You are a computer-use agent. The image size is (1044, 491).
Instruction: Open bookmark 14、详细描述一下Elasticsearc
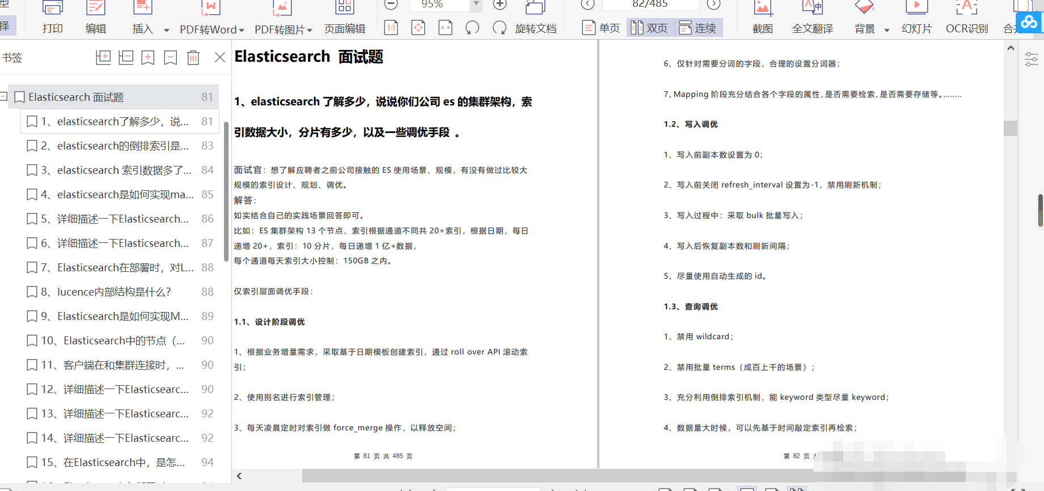pos(120,438)
